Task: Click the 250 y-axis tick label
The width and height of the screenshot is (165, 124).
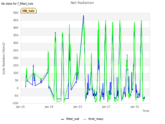Action: coord(16,51)
